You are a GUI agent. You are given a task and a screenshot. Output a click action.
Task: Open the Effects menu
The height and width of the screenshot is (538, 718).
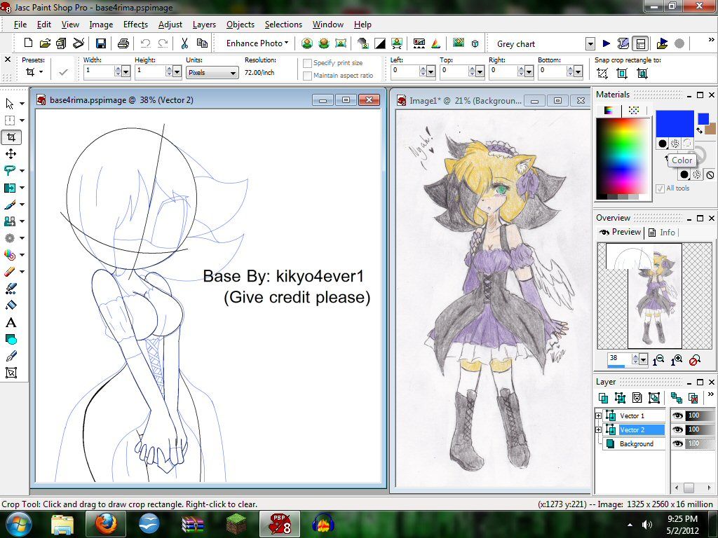coord(135,25)
